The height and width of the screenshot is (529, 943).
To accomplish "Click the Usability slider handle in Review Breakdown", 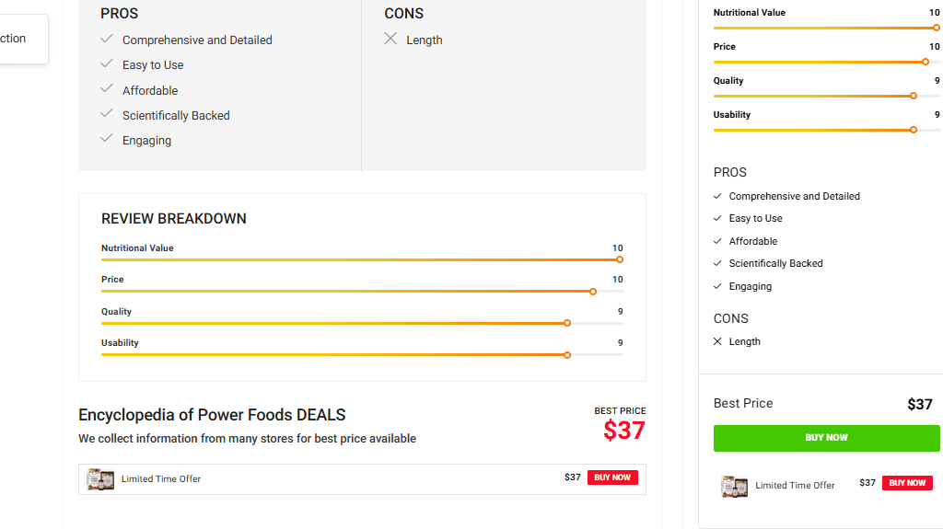I will (567, 355).
